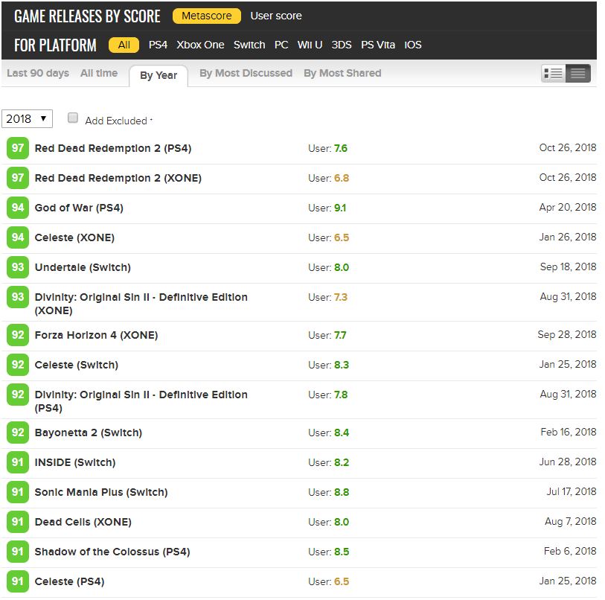Viewport: 605px width, 600px height.
Task: Click the 97 Metascore badge for Red Dead Redemption 2 (PS4)
Action: [17, 148]
